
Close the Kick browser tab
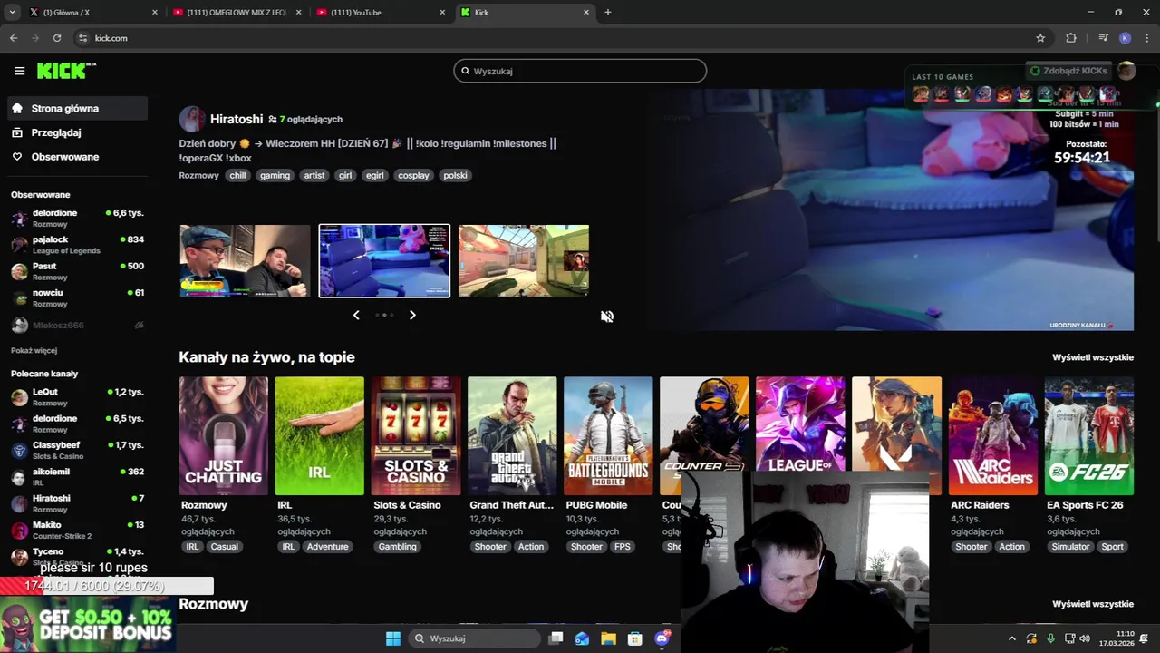586,13
